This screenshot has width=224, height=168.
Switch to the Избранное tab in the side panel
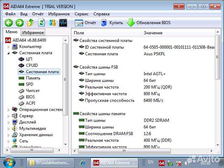33,33
